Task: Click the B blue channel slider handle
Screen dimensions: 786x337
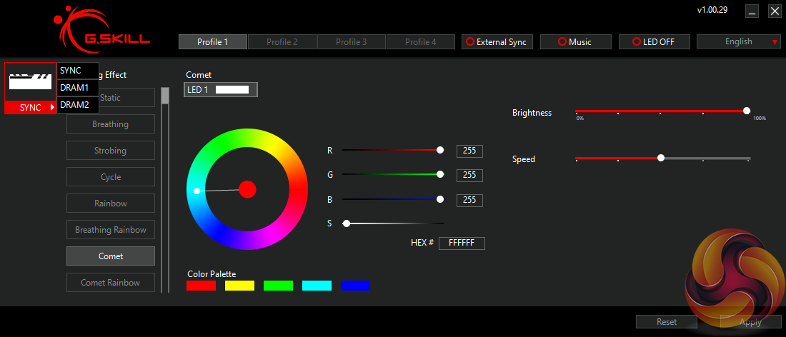Action: click(x=440, y=199)
